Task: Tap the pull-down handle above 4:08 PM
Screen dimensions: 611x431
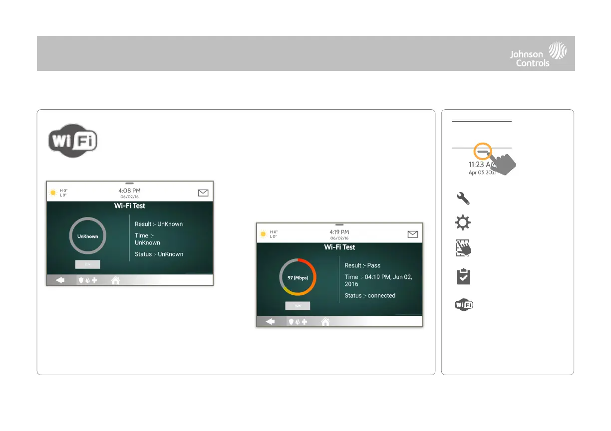Action: 130,184
